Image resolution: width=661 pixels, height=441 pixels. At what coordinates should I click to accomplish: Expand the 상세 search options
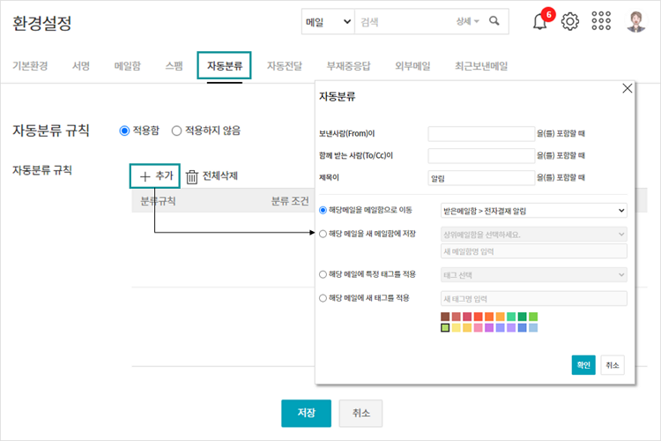click(x=467, y=21)
